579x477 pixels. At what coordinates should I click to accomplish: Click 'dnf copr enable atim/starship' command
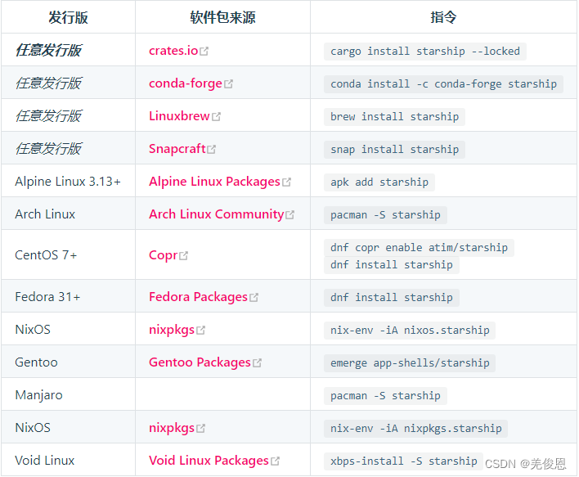[x=419, y=248]
